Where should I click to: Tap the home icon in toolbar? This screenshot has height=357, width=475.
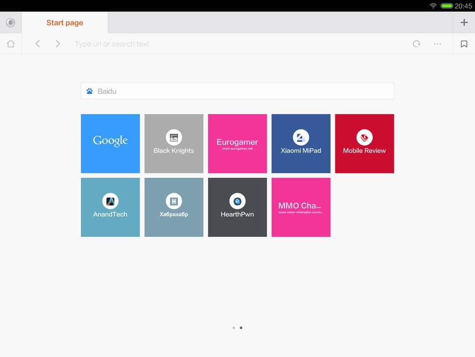point(11,44)
